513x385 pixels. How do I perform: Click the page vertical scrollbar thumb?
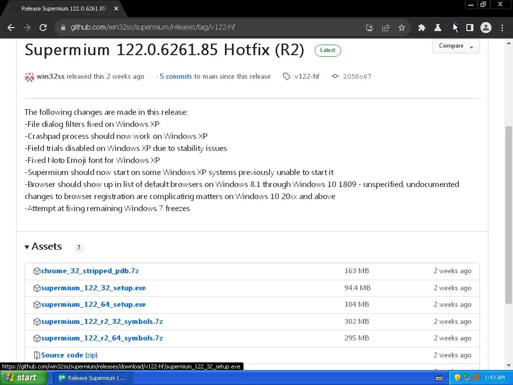508,215
